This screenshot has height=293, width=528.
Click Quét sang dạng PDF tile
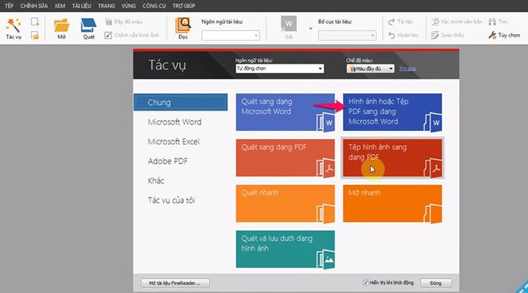point(285,158)
